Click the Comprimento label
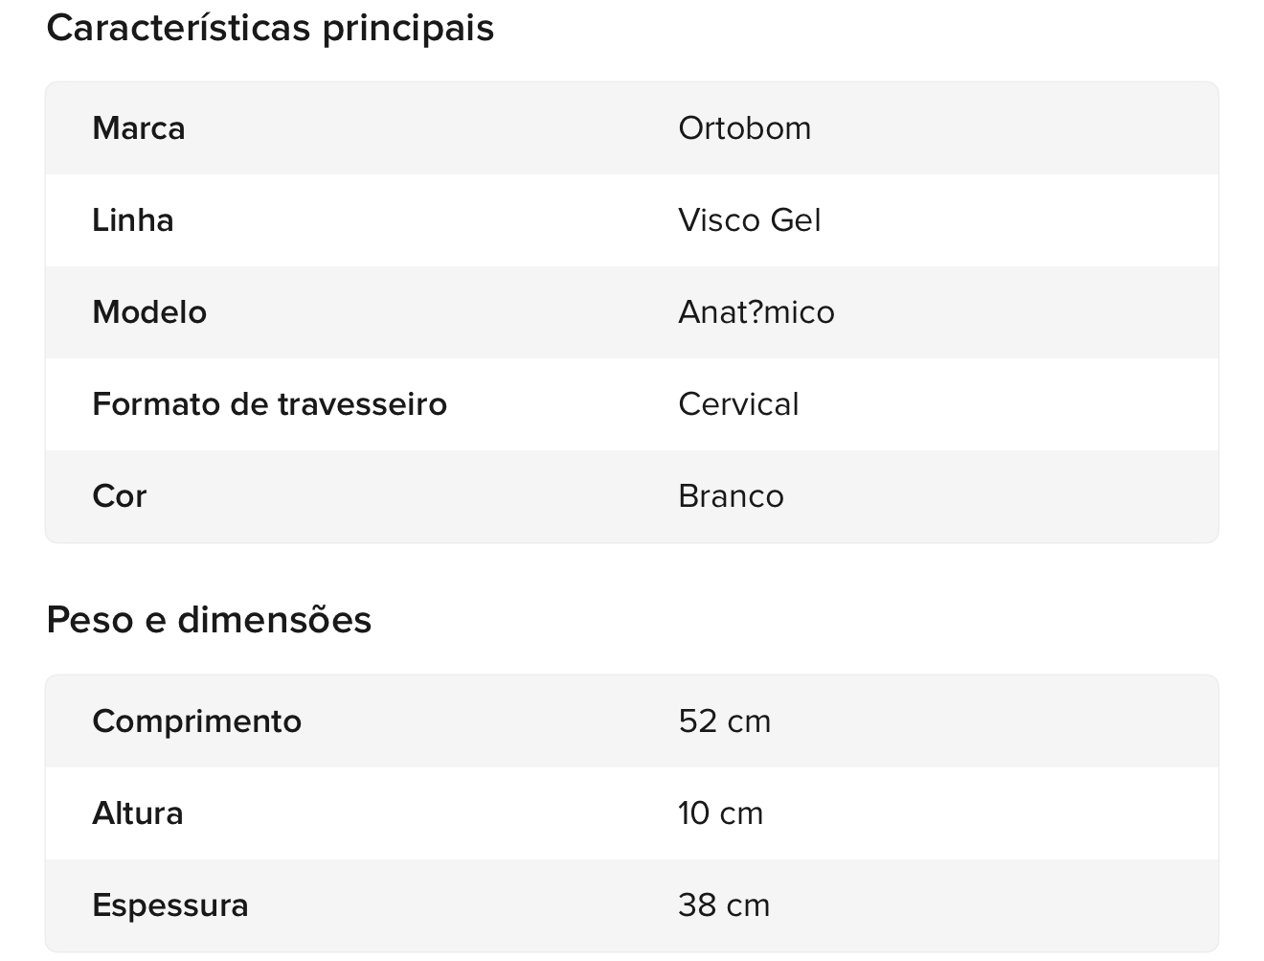Viewport: 1264px width, 961px height. click(196, 721)
